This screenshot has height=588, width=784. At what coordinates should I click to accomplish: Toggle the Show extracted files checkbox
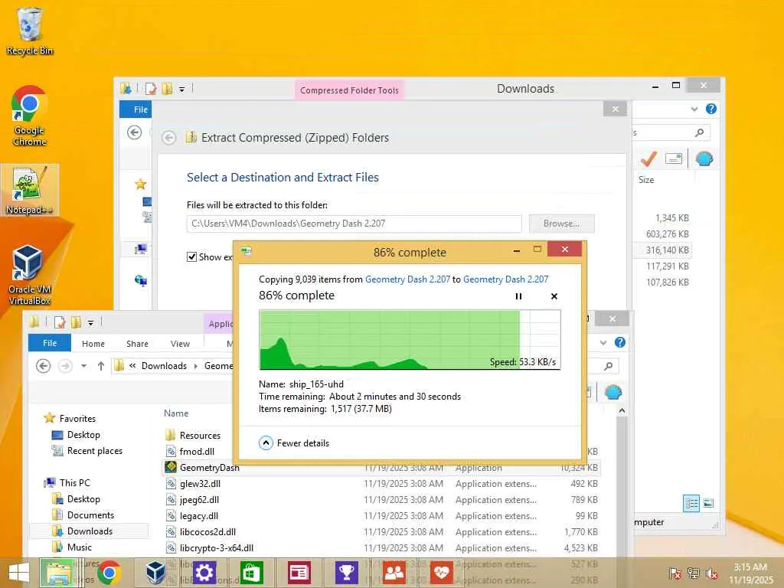[x=191, y=257]
